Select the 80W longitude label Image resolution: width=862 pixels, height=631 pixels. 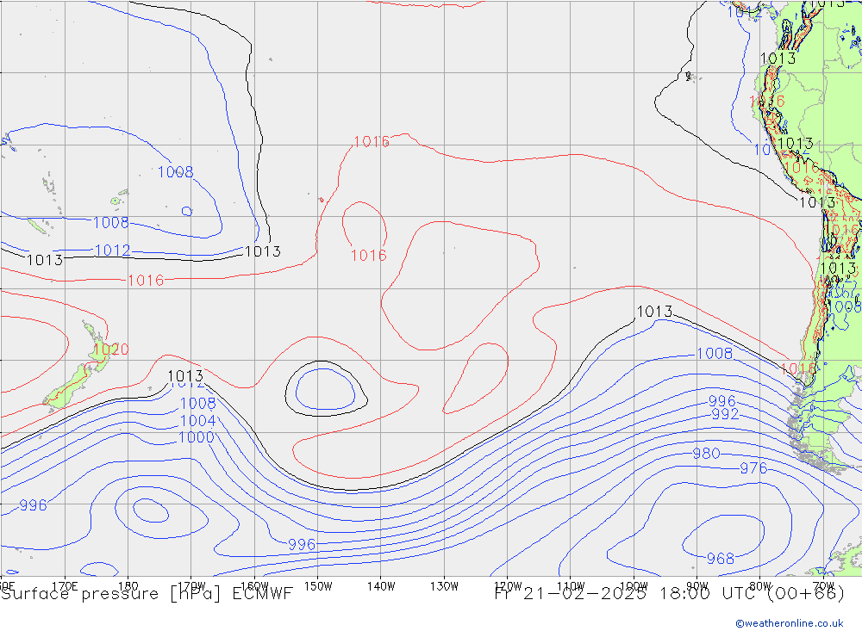tap(760, 586)
